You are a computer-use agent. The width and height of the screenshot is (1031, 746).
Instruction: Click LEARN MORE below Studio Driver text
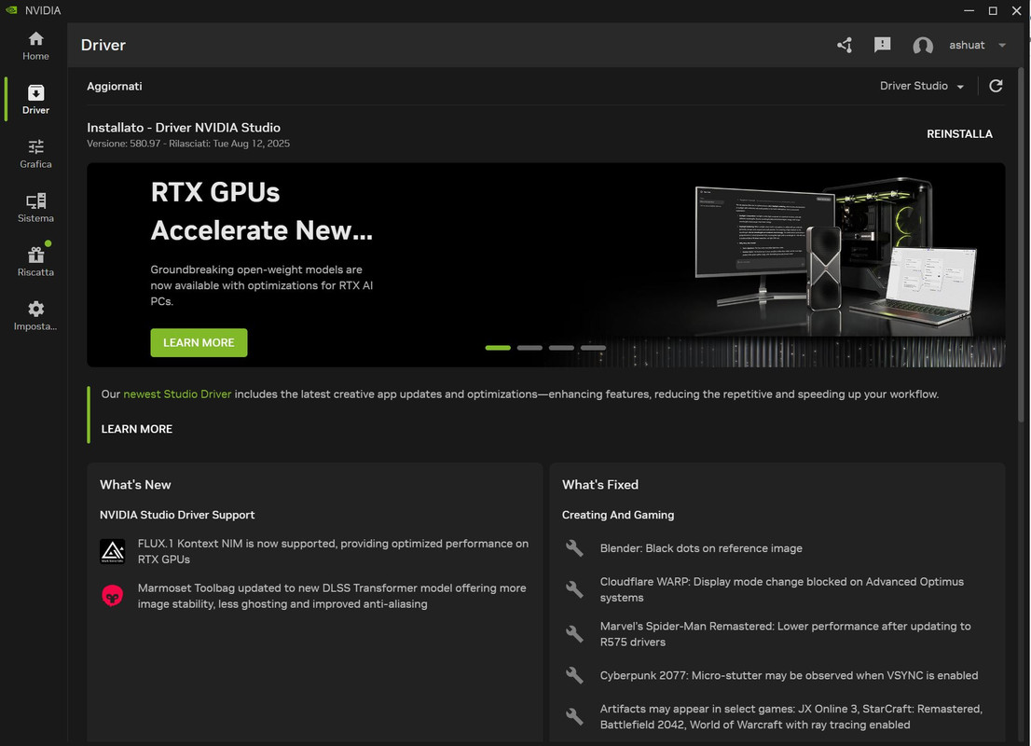pyautogui.click(x=137, y=429)
